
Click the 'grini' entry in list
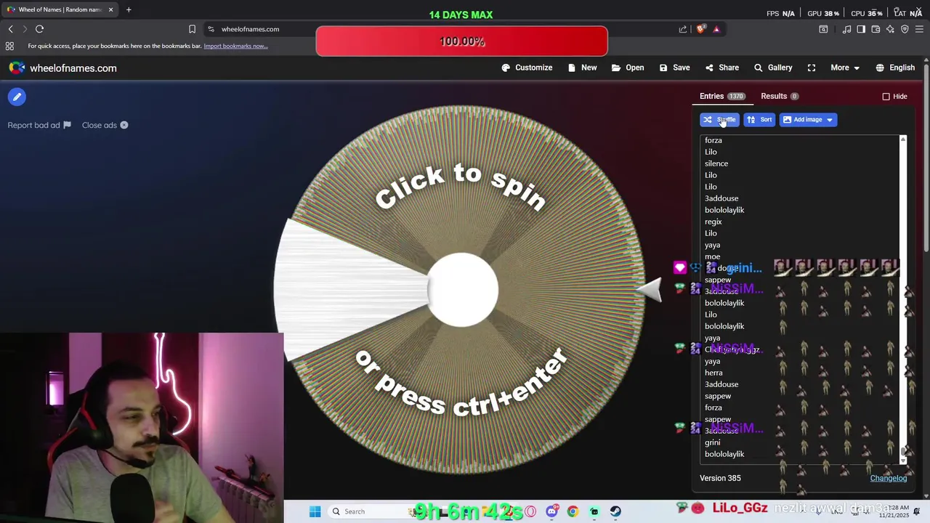coord(712,442)
